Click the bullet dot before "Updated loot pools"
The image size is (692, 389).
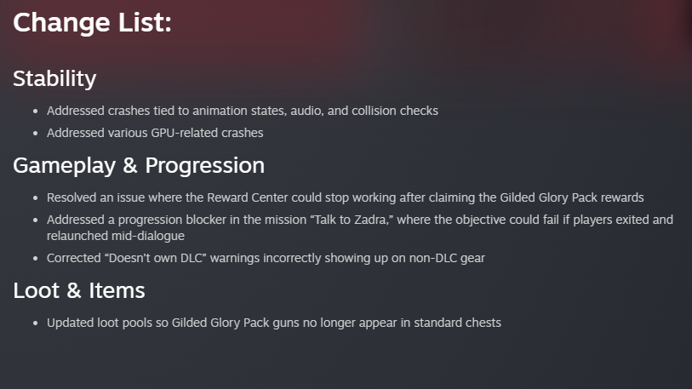pos(35,323)
